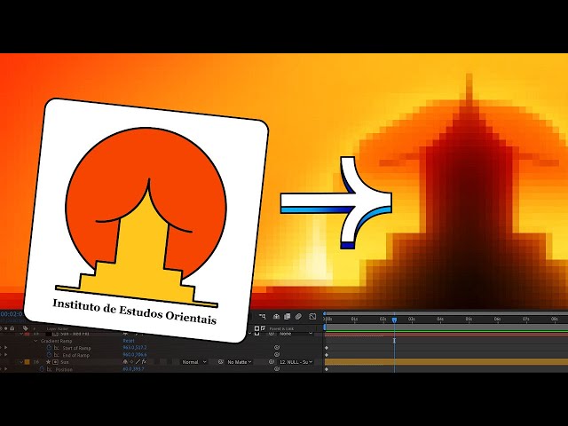Screen dimensions: 568x426
Task: Open the graph editor icon
Action: coord(312,317)
